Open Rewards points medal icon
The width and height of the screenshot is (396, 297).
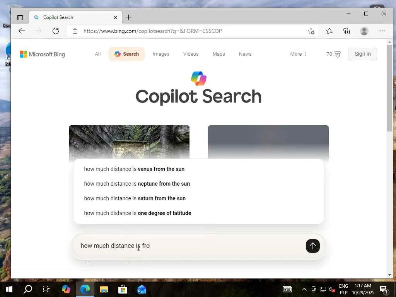coord(337,54)
